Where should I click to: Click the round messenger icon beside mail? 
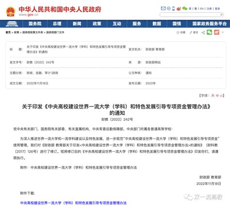(x=168, y=8)
